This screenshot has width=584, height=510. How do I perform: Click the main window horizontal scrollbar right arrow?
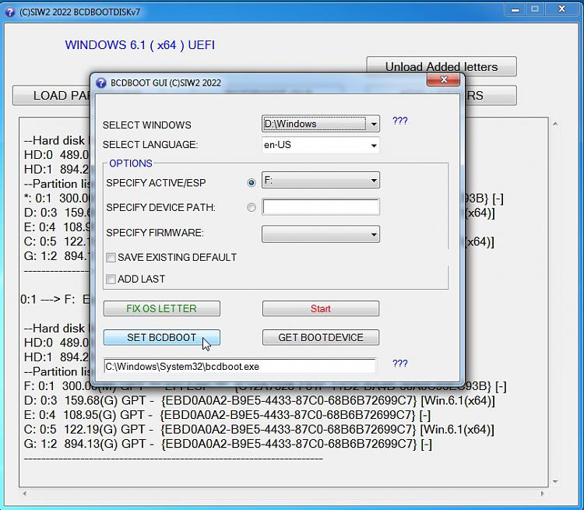542,494
